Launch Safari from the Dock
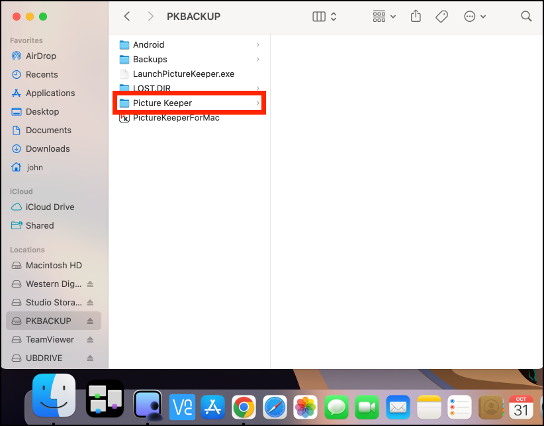Viewport: 544px width, 426px height. click(275, 407)
